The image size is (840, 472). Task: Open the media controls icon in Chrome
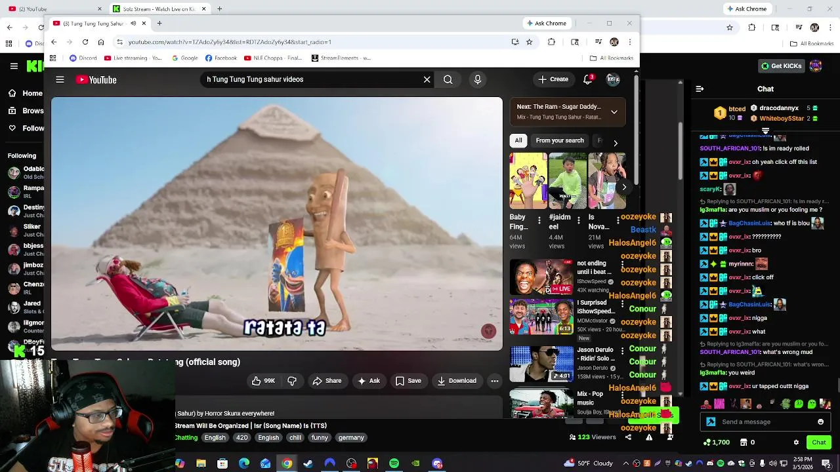598,42
